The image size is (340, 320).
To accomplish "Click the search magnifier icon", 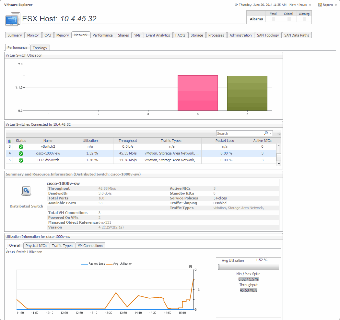I will (266, 133).
